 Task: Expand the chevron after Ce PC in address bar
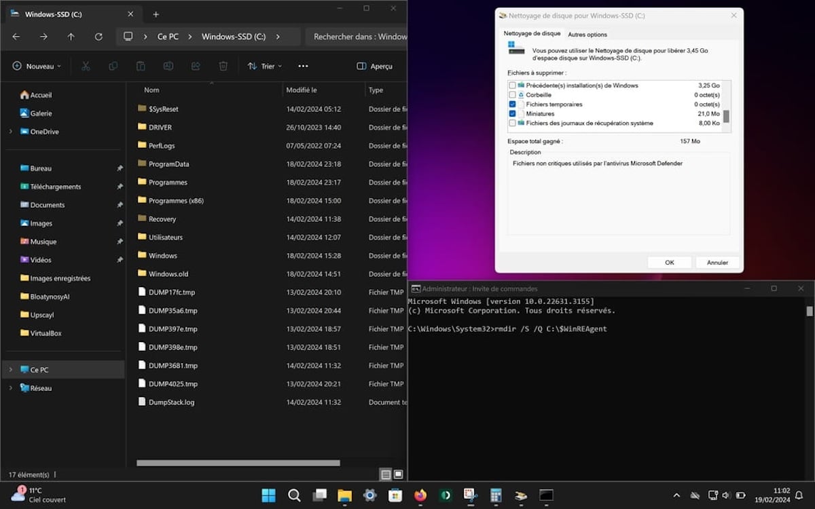pos(190,37)
